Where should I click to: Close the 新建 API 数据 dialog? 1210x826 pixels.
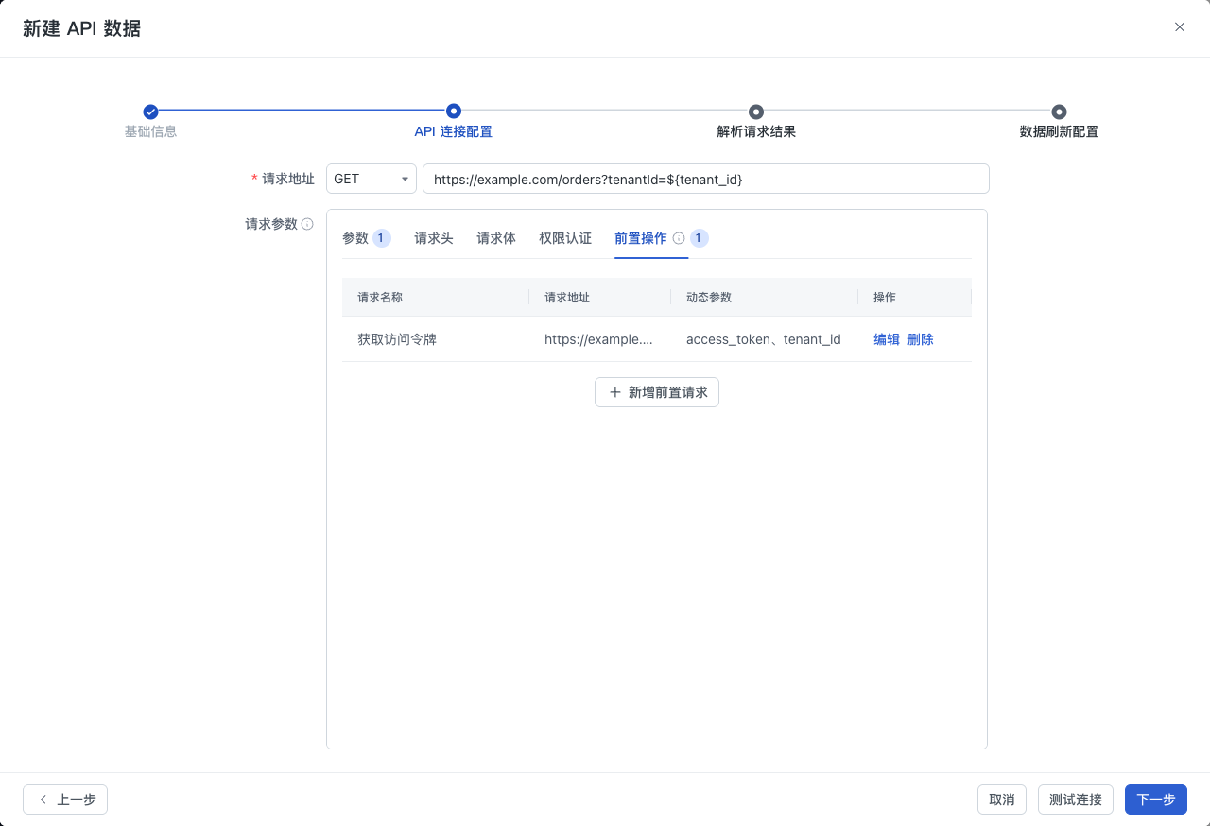pos(1180,27)
